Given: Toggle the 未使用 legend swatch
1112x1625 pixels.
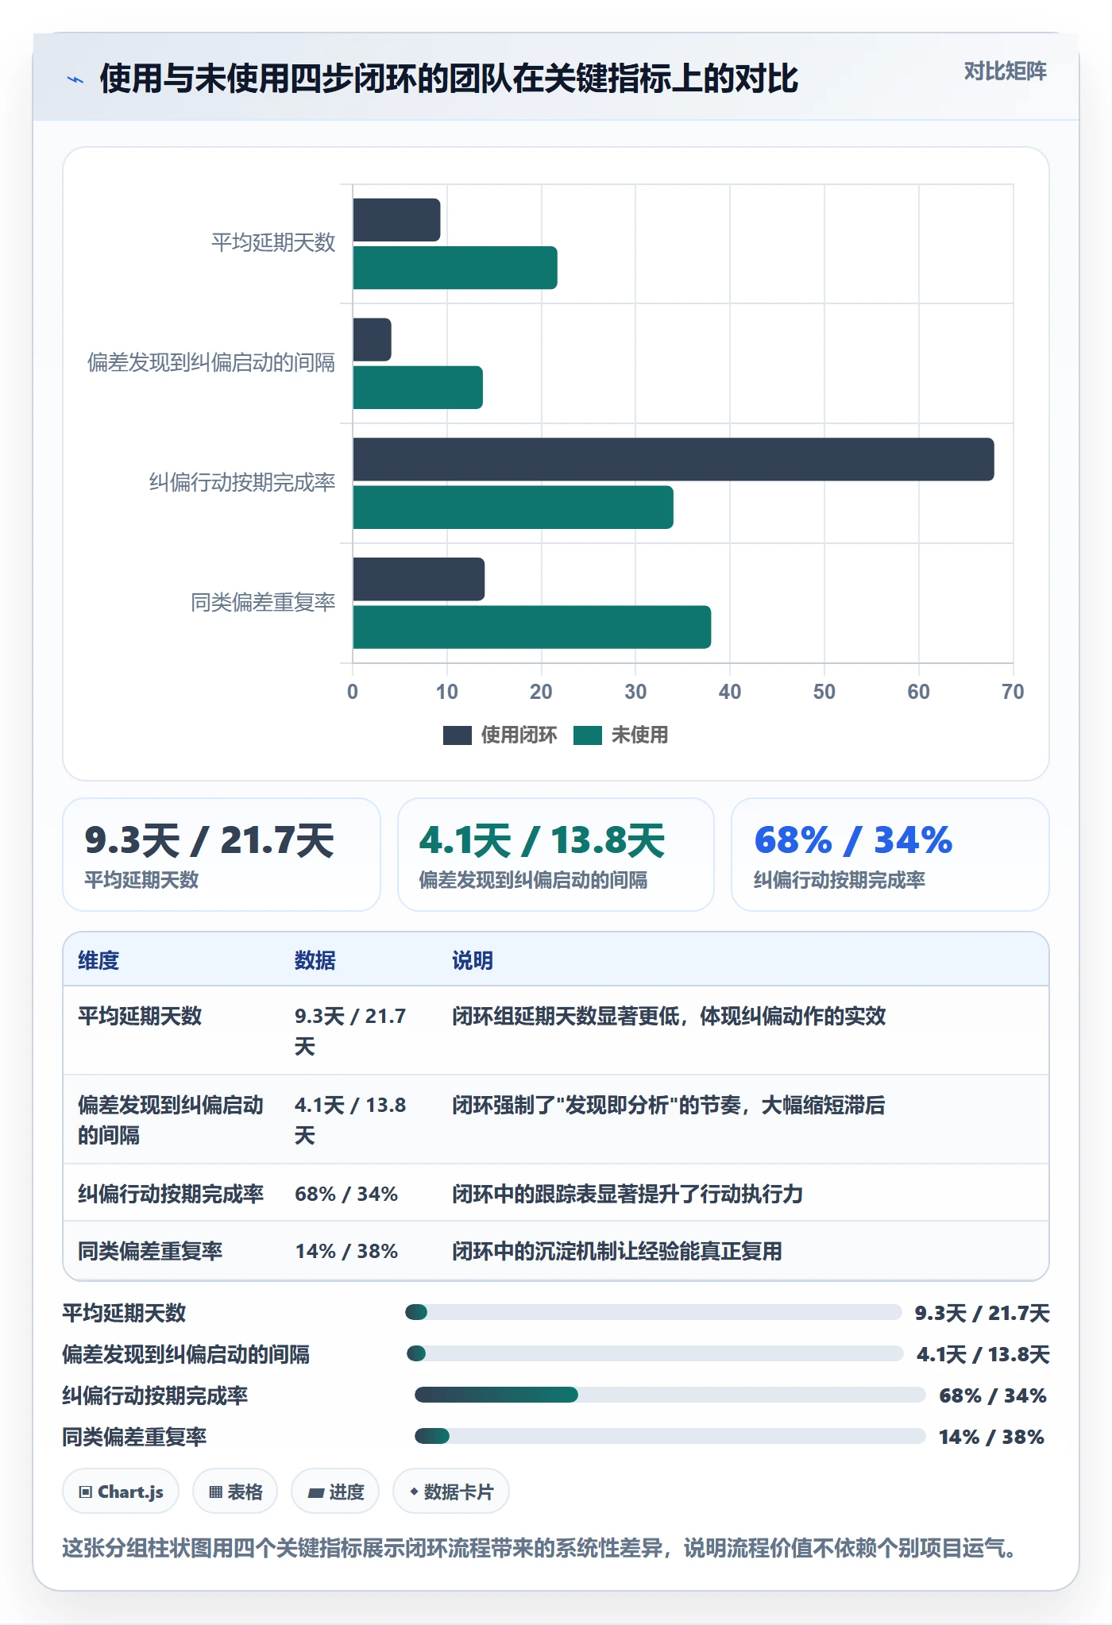Looking at the screenshot, I should [587, 735].
